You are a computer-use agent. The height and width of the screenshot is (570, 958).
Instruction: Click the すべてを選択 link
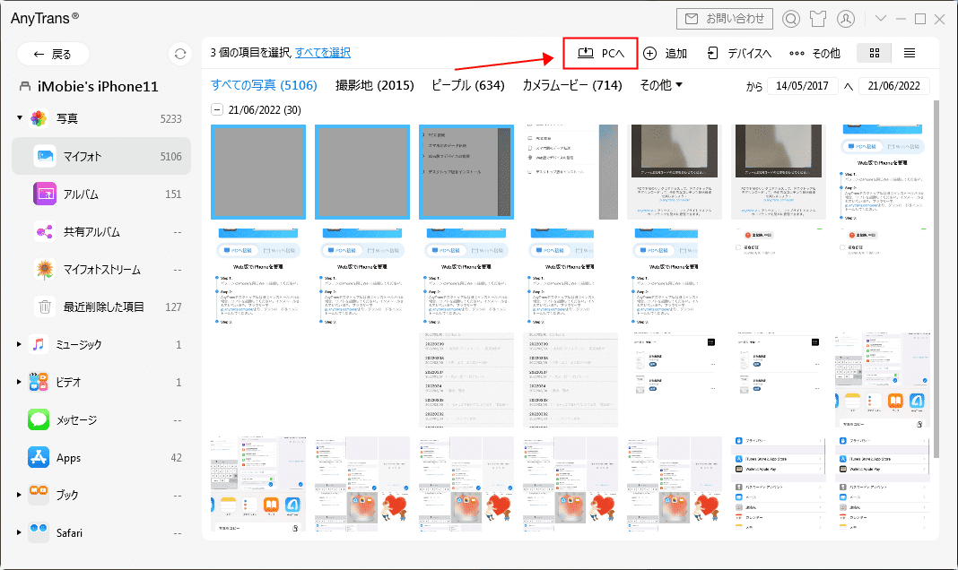coord(323,53)
